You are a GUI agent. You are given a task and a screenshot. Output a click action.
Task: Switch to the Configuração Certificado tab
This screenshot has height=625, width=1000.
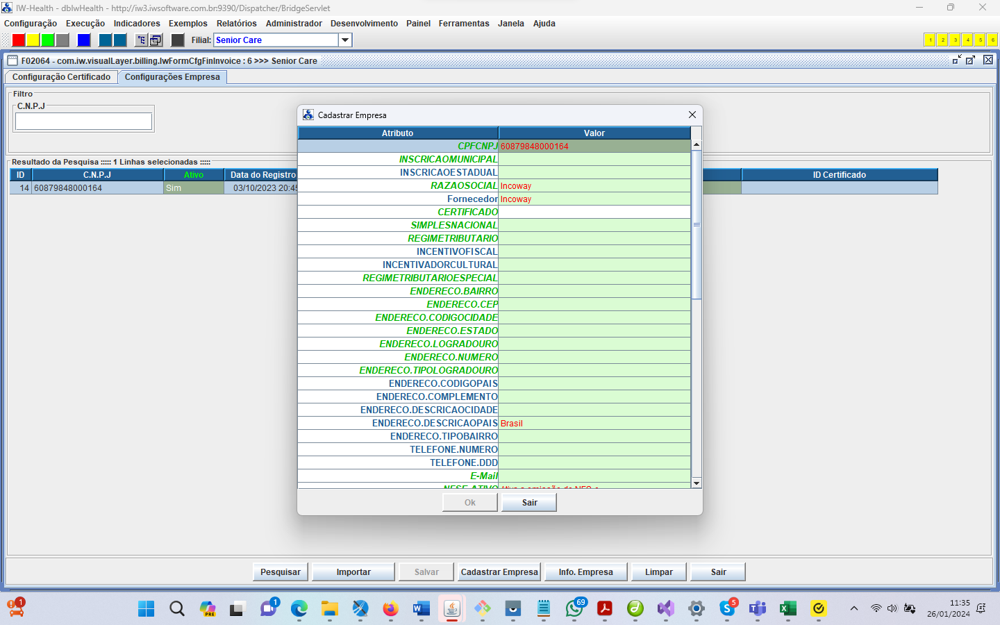coord(61,77)
